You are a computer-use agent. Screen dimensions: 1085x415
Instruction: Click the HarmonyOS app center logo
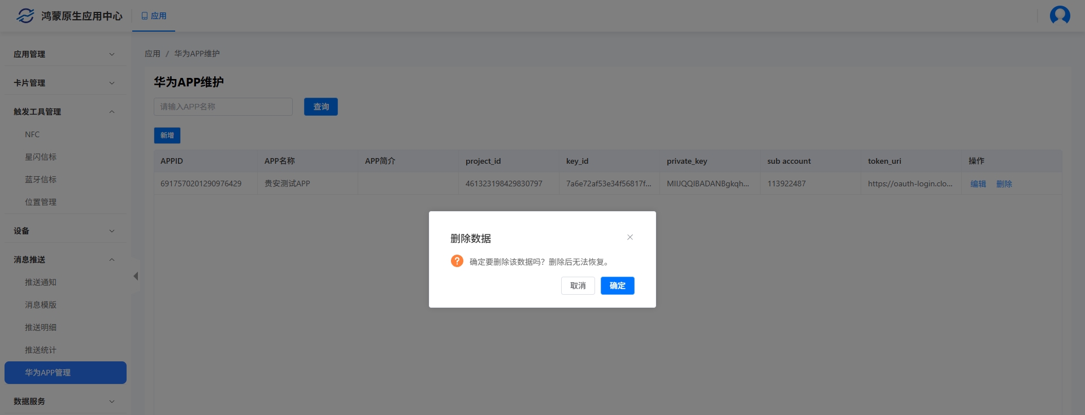point(25,16)
